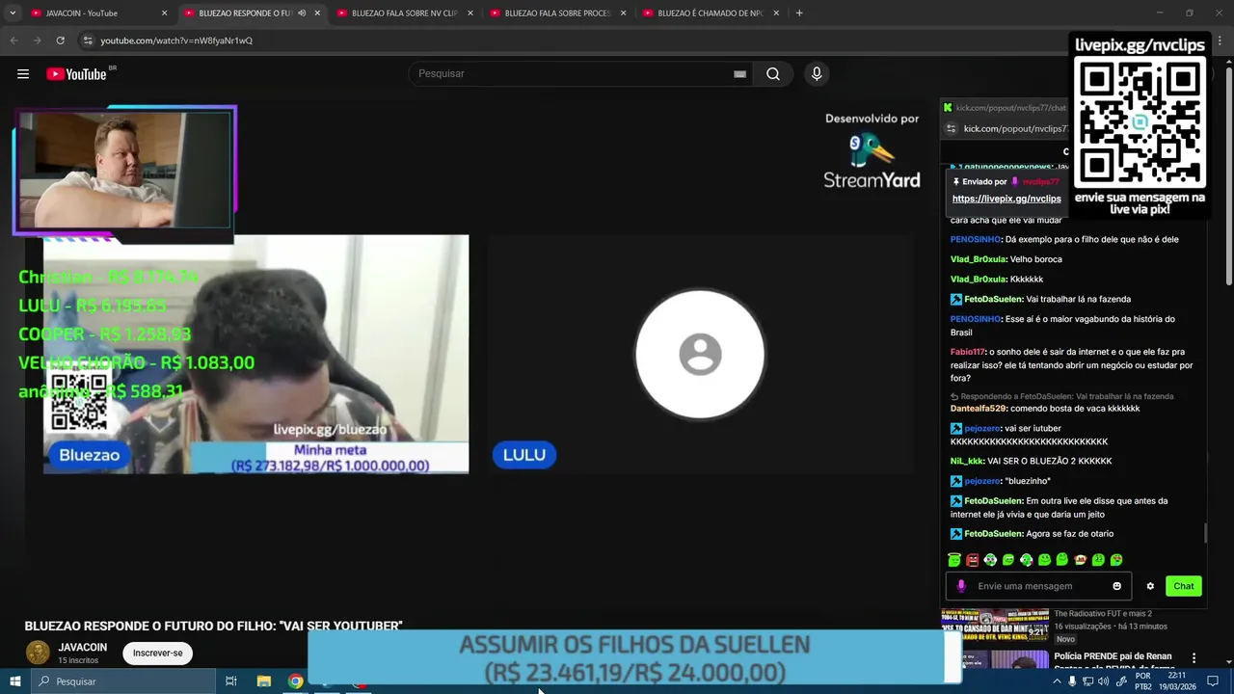Click Fabio117 username in chat
The image size is (1234, 694).
click(968, 352)
